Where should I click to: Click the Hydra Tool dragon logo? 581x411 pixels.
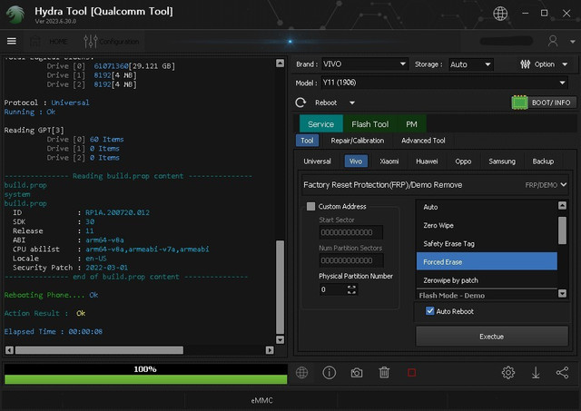[15, 15]
